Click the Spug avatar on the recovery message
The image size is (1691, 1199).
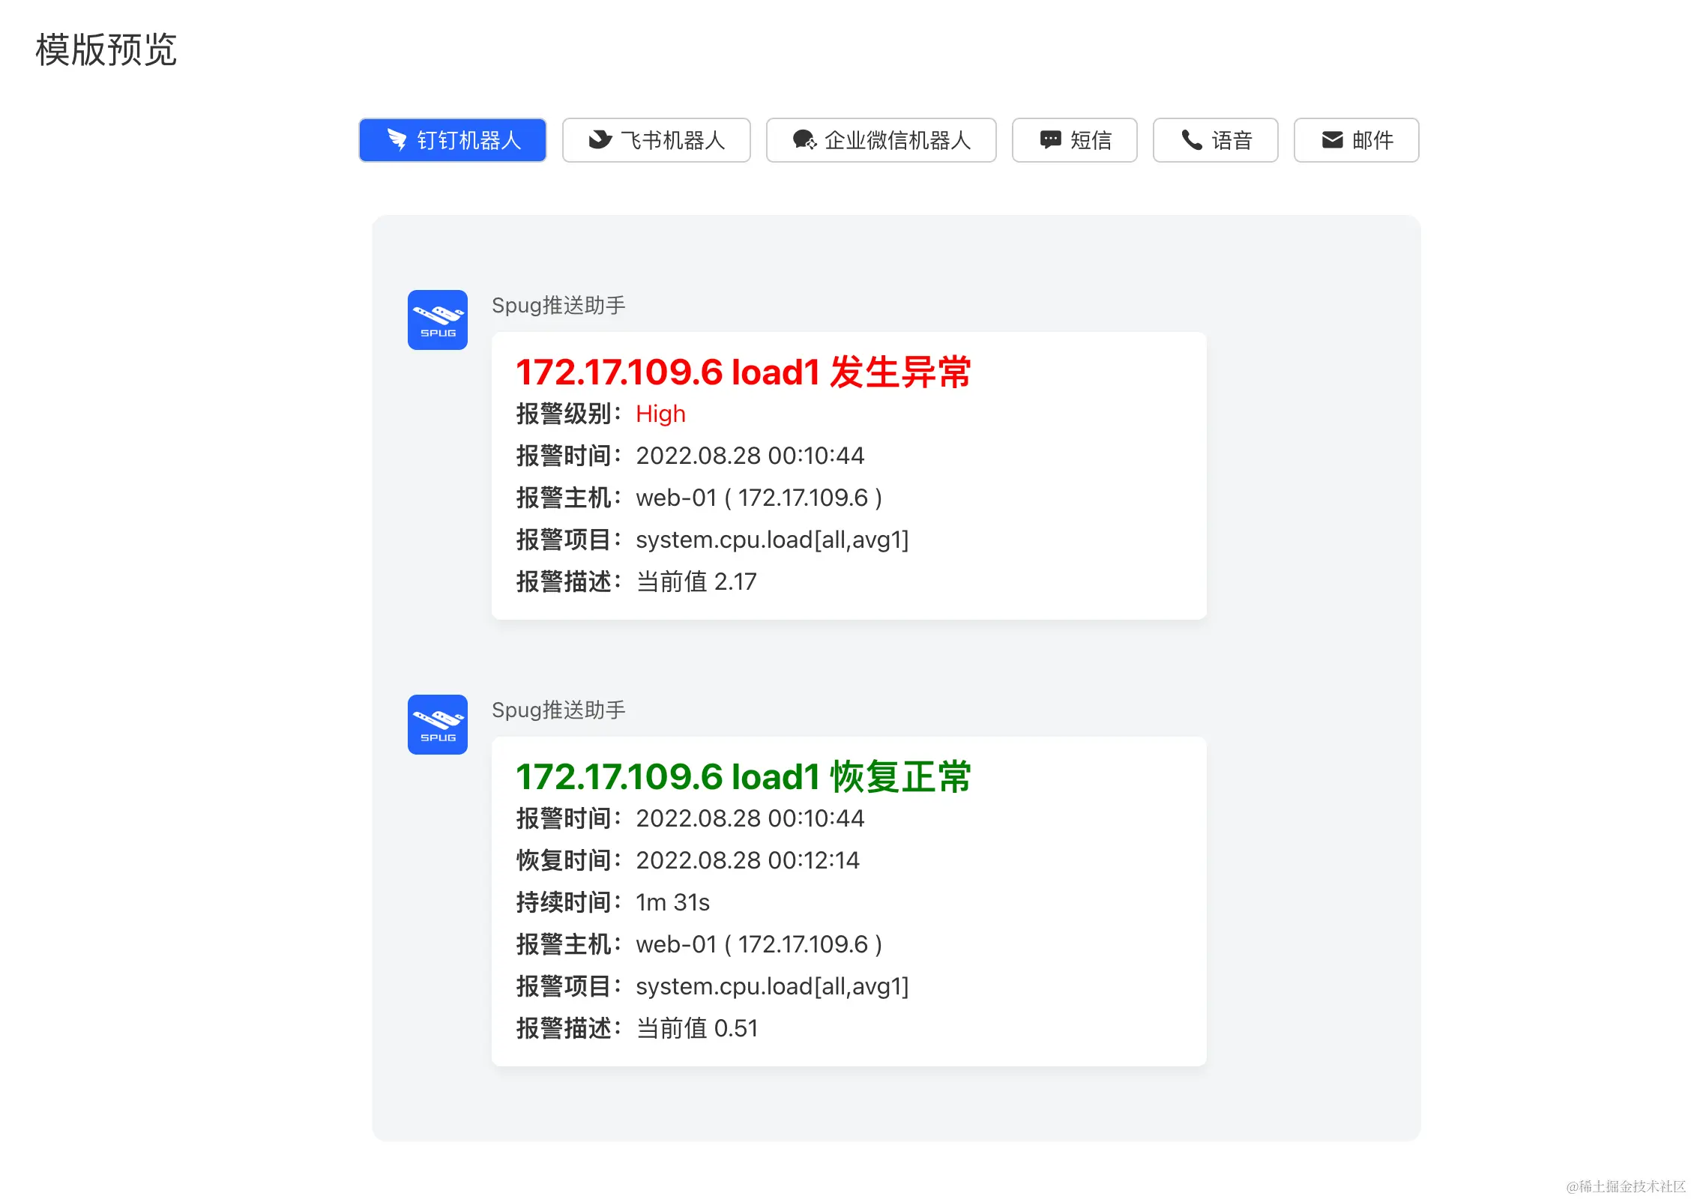click(x=437, y=725)
